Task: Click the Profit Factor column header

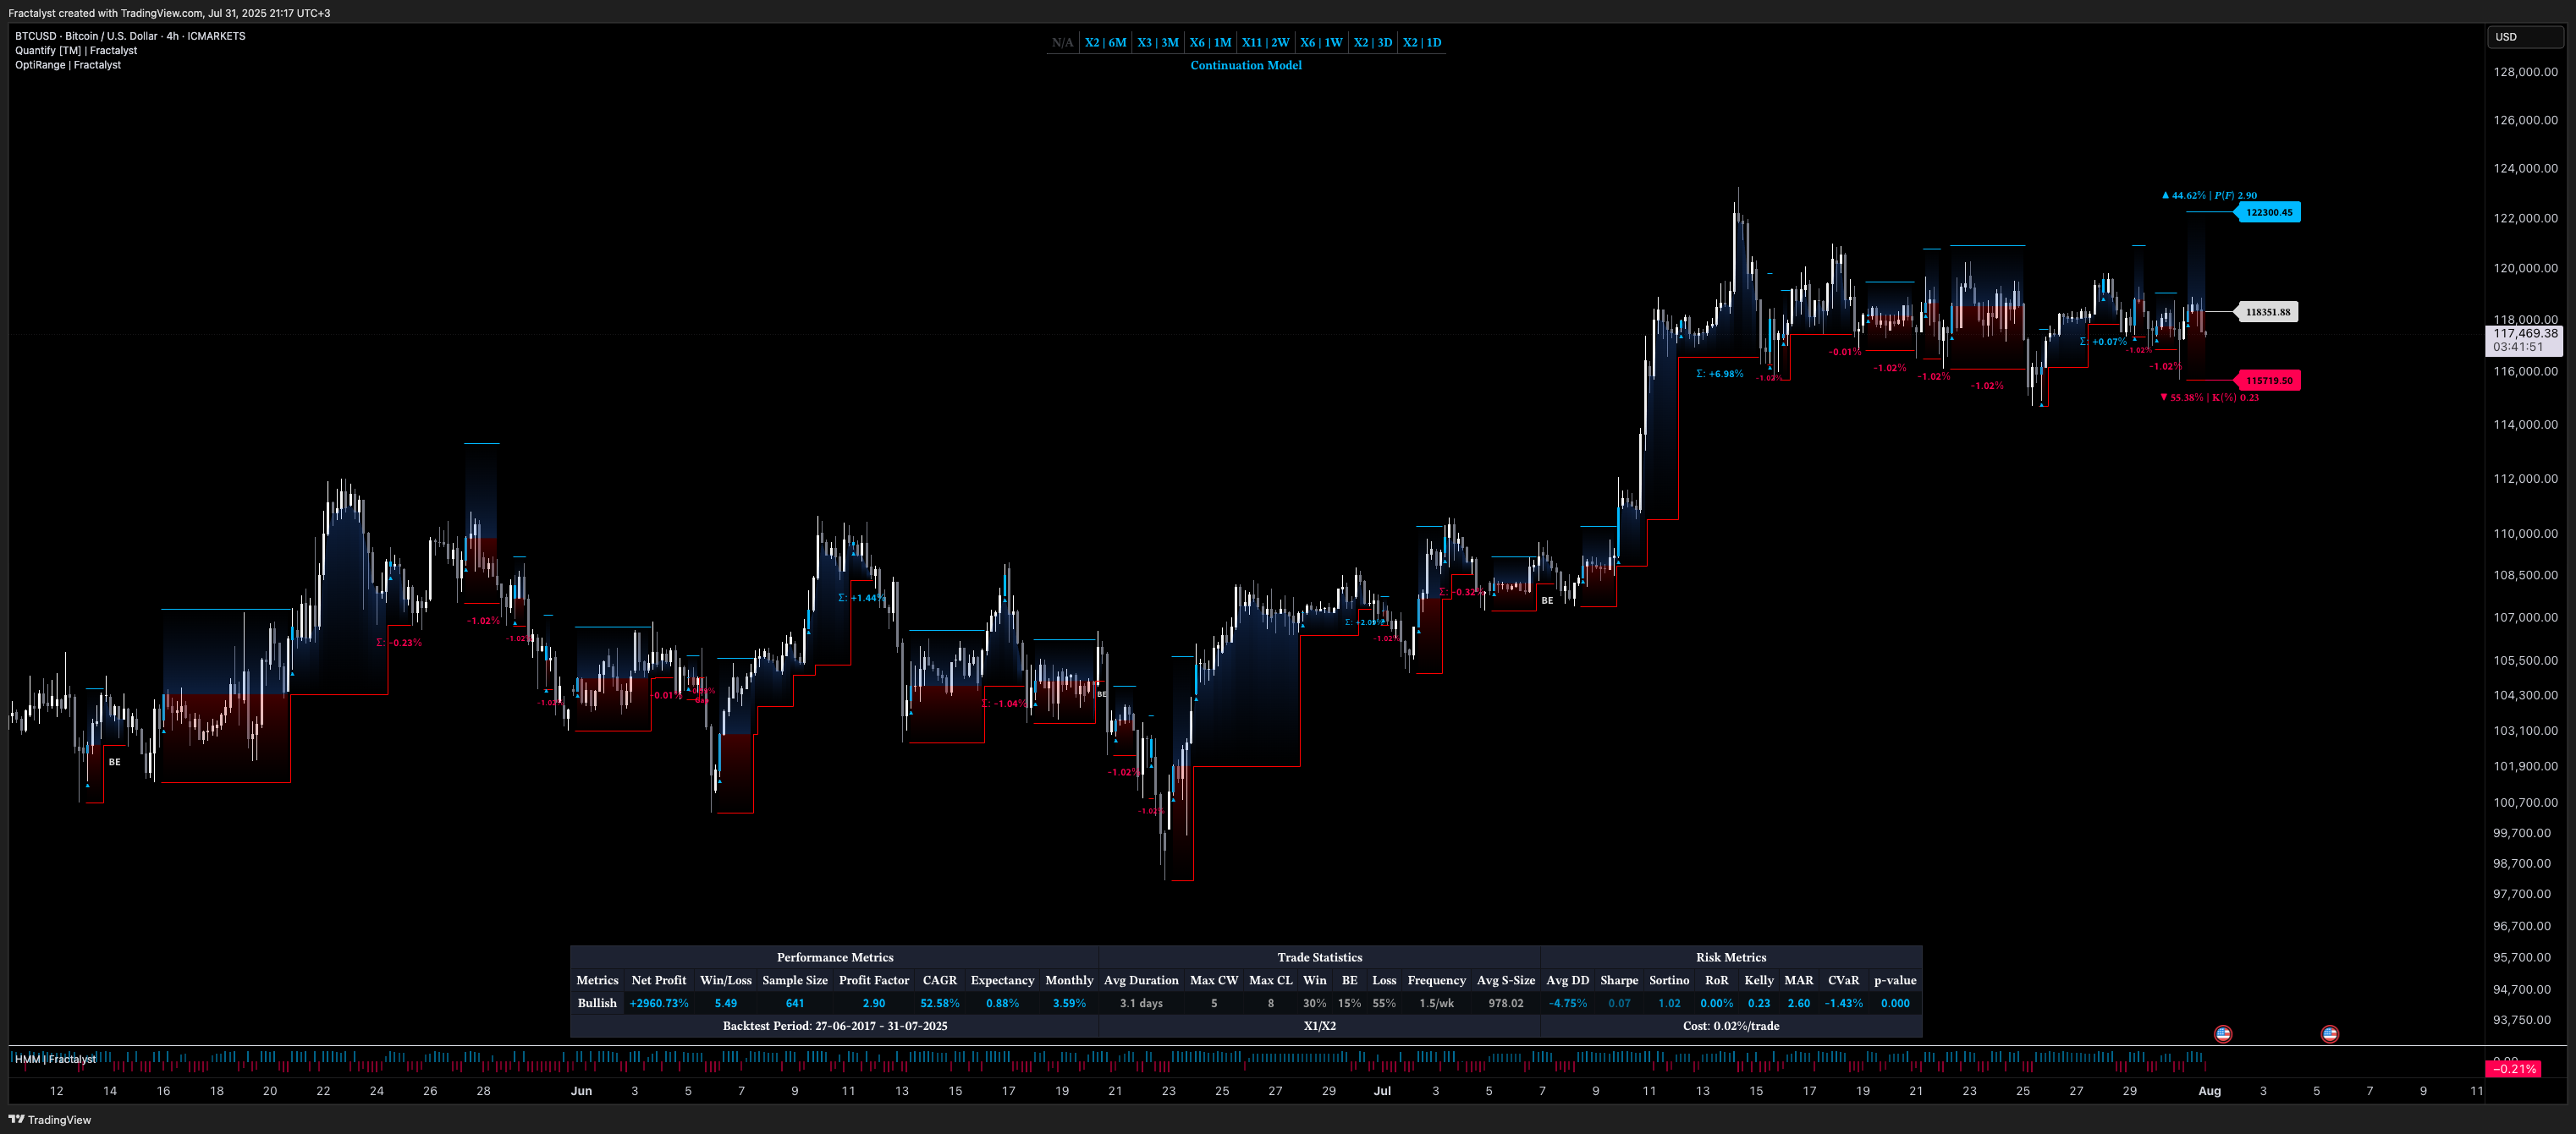Action: [874, 980]
